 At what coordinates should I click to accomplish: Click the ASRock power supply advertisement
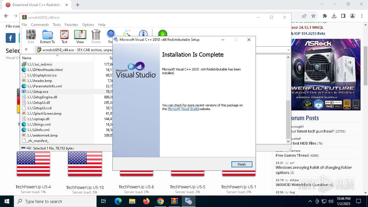(326, 74)
